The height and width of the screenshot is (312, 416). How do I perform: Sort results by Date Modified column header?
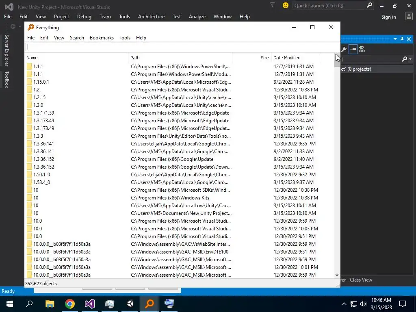[x=296, y=58]
